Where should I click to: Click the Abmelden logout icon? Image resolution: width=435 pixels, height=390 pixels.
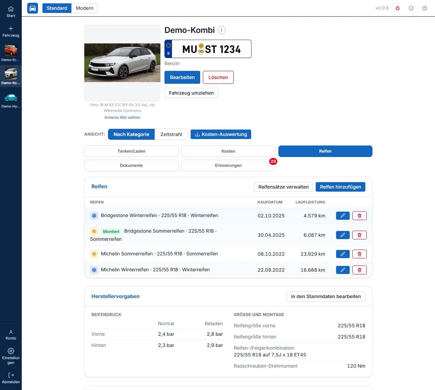11,378
